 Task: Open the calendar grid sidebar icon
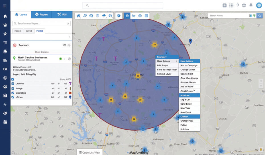(x=5, y=122)
